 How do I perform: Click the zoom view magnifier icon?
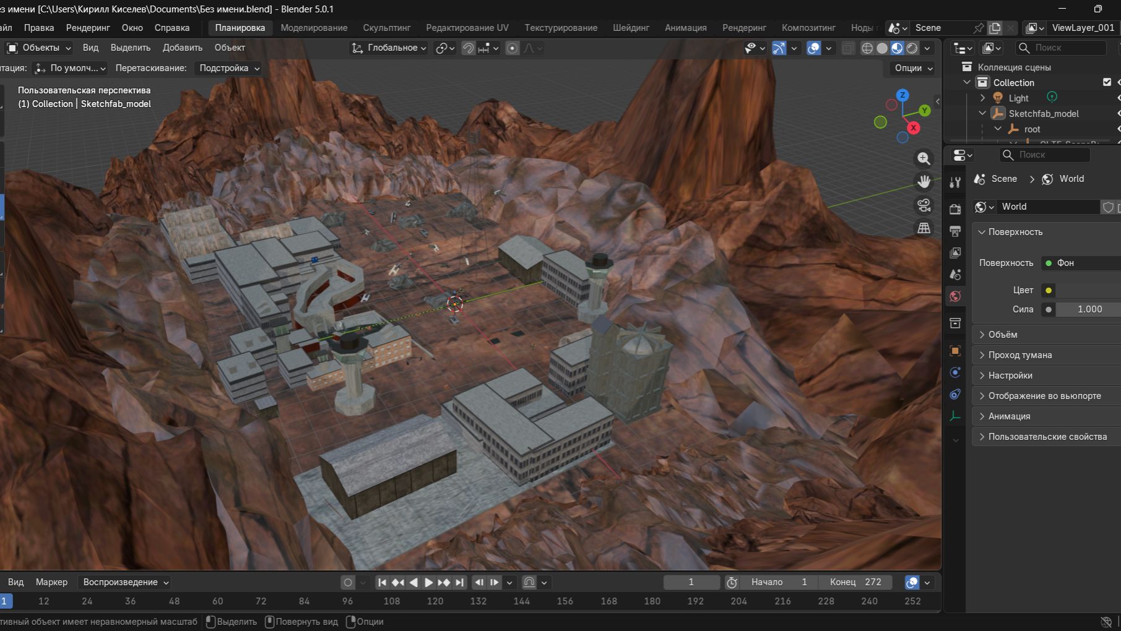pyautogui.click(x=924, y=158)
